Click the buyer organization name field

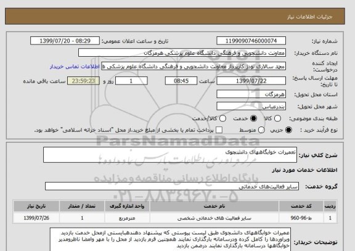(182, 53)
